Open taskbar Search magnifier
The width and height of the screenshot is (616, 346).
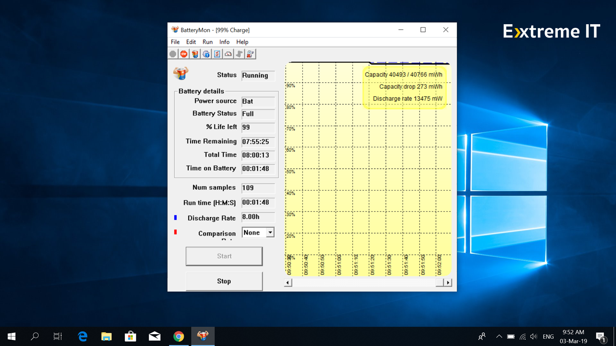[35, 336]
